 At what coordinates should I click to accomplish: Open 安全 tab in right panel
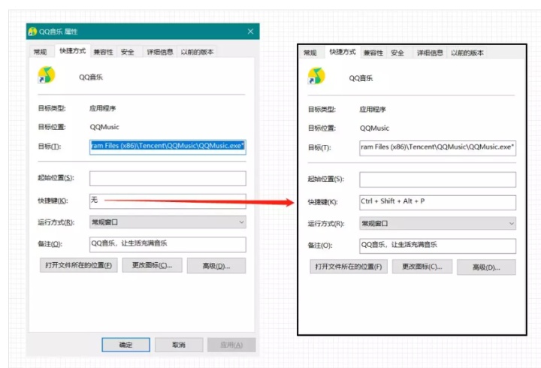click(397, 53)
